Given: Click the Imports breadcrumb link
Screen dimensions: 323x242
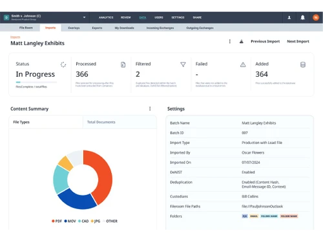Looking at the screenshot, I should point(15,37).
